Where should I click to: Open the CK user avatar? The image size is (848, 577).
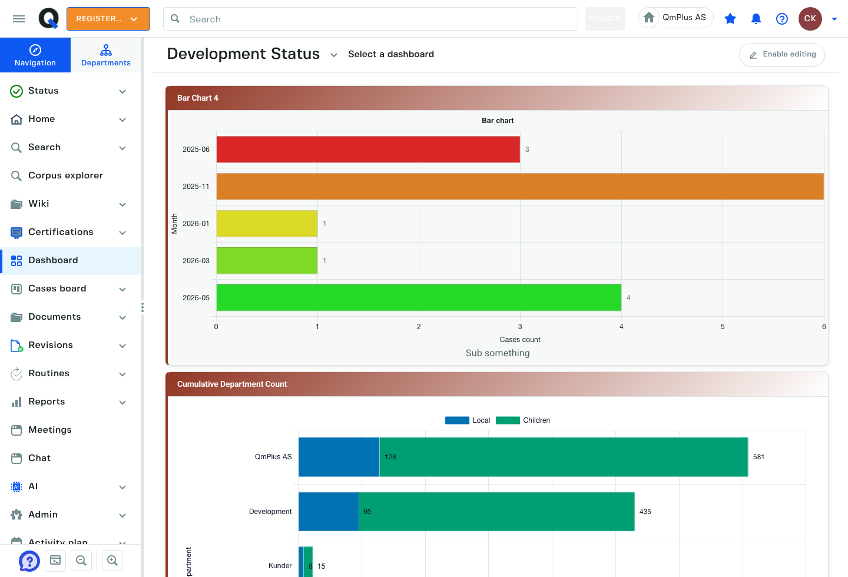(810, 19)
